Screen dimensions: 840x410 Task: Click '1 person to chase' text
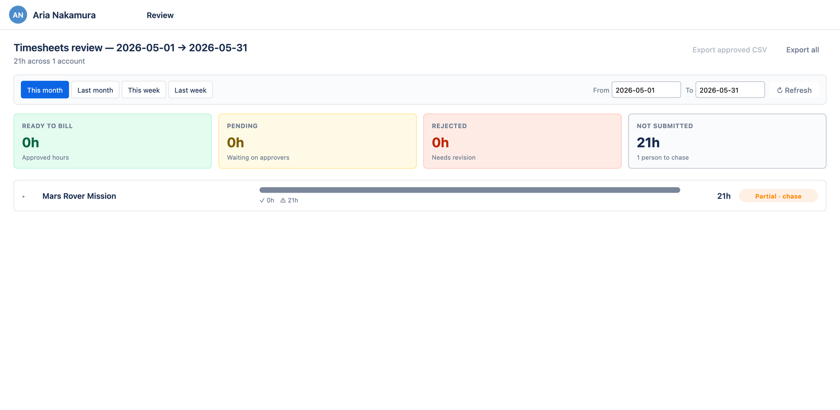coord(662,158)
